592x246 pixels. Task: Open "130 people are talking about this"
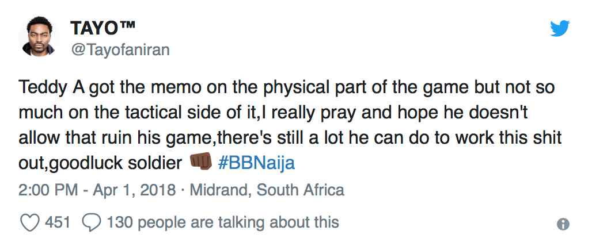223,222
